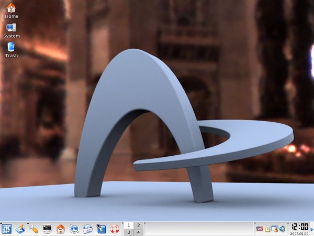
Task: Open the Klipper clipboard tray icon
Action: click(x=267, y=229)
